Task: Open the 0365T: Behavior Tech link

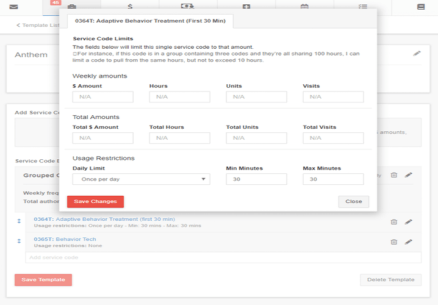Action: [x=65, y=239]
